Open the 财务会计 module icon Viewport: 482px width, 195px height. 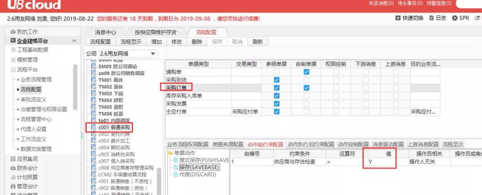coord(12,169)
